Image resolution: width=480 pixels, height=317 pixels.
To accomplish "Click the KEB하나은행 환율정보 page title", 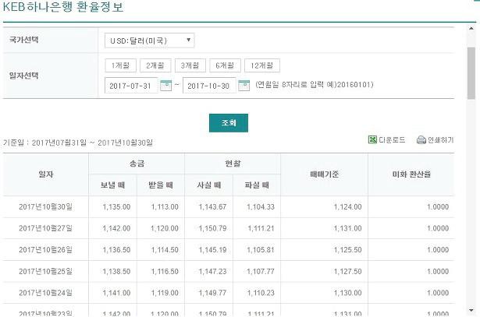I will tap(63, 6).
